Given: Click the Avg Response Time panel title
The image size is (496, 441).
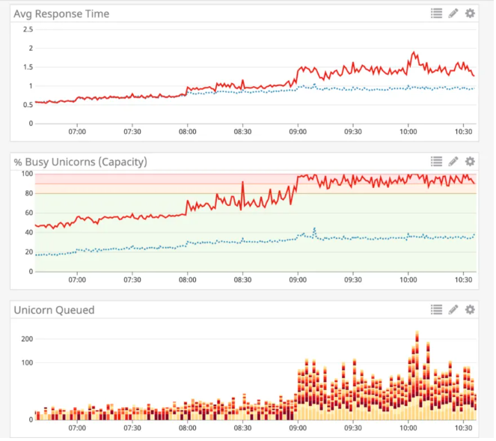Looking at the screenshot, I should pyautogui.click(x=61, y=13).
